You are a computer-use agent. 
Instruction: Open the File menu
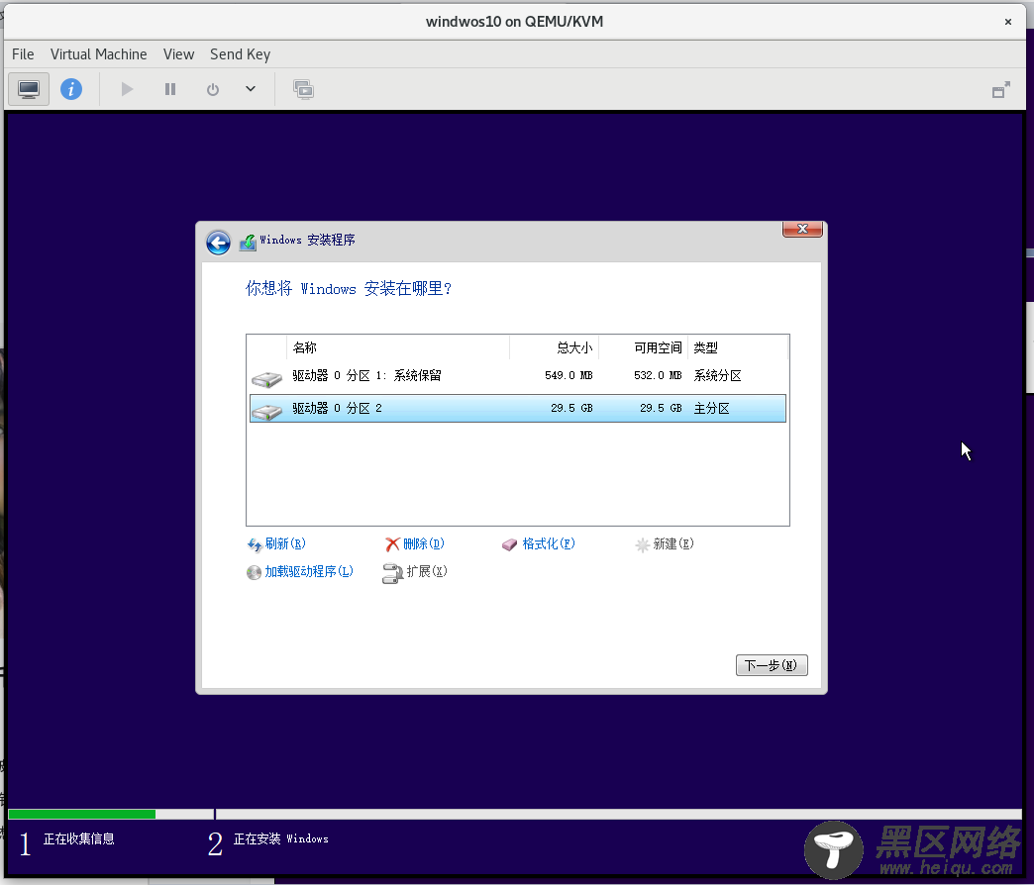pos(23,54)
